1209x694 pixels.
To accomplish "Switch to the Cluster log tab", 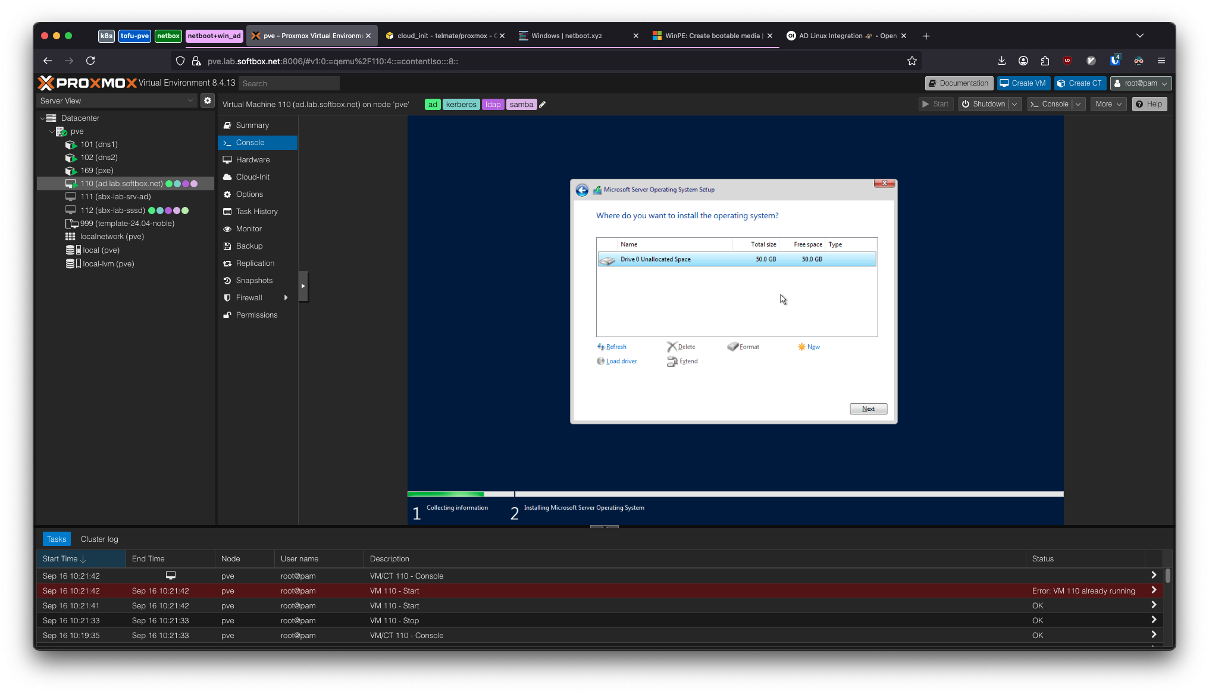I will tap(99, 539).
